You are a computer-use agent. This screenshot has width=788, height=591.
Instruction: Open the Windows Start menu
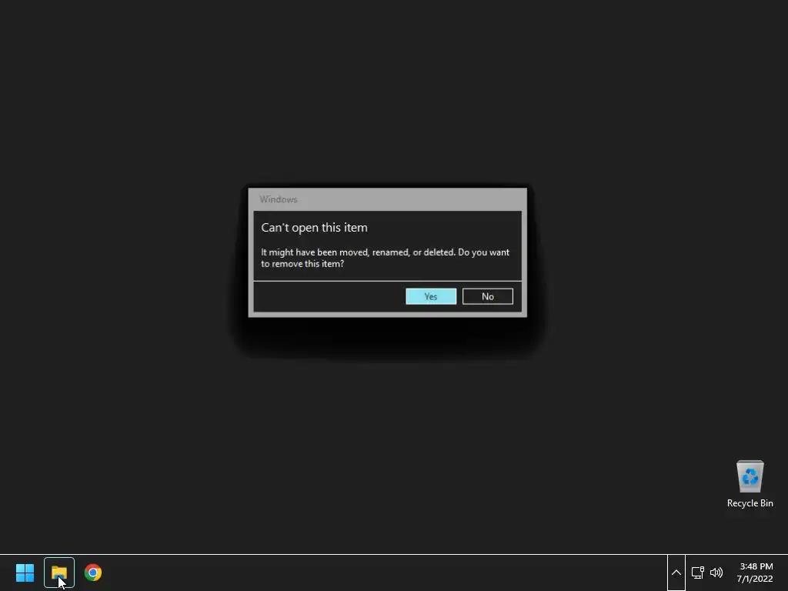pos(25,573)
